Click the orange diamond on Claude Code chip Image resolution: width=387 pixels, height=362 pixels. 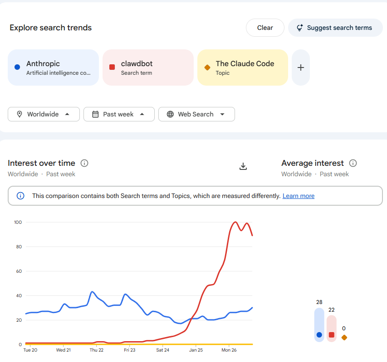pos(207,67)
